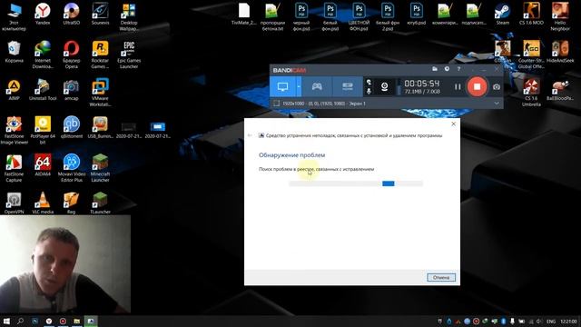Viewport: 581px width, 327px height.
Task: Open FastStone Image Viewer icon
Action: (x=15, y=130)
